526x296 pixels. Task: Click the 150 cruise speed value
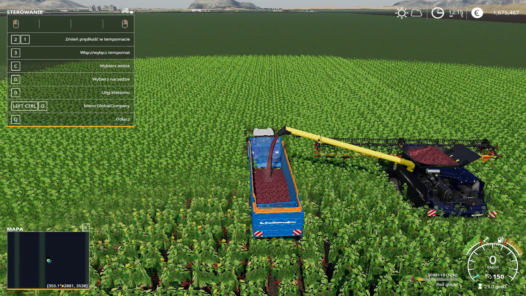498,277
